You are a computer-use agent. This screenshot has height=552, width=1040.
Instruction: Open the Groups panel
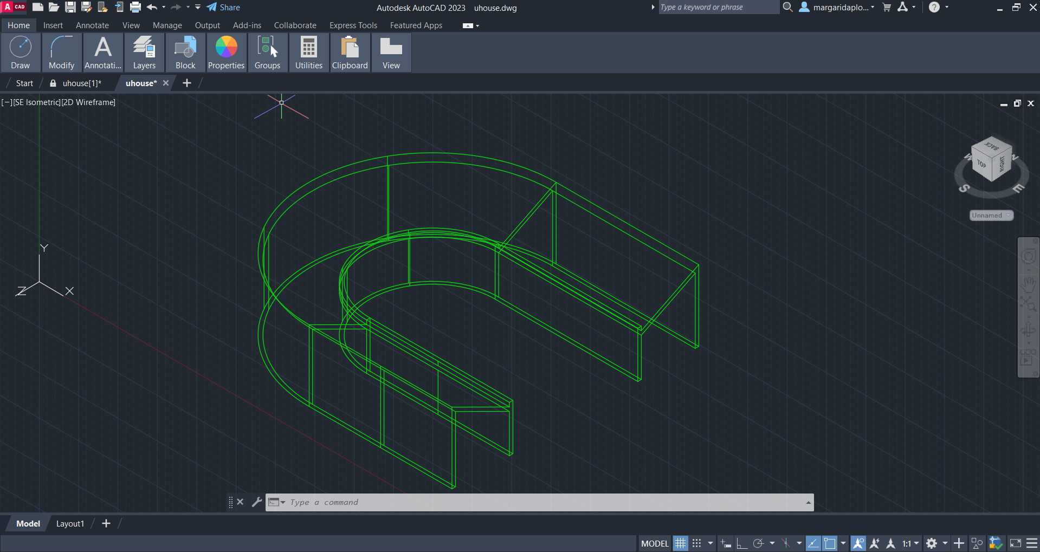coord(267,53)
